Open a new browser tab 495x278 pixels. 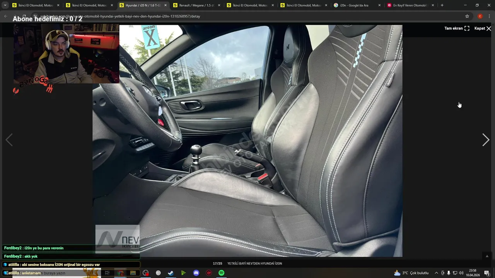pos(442,5)
